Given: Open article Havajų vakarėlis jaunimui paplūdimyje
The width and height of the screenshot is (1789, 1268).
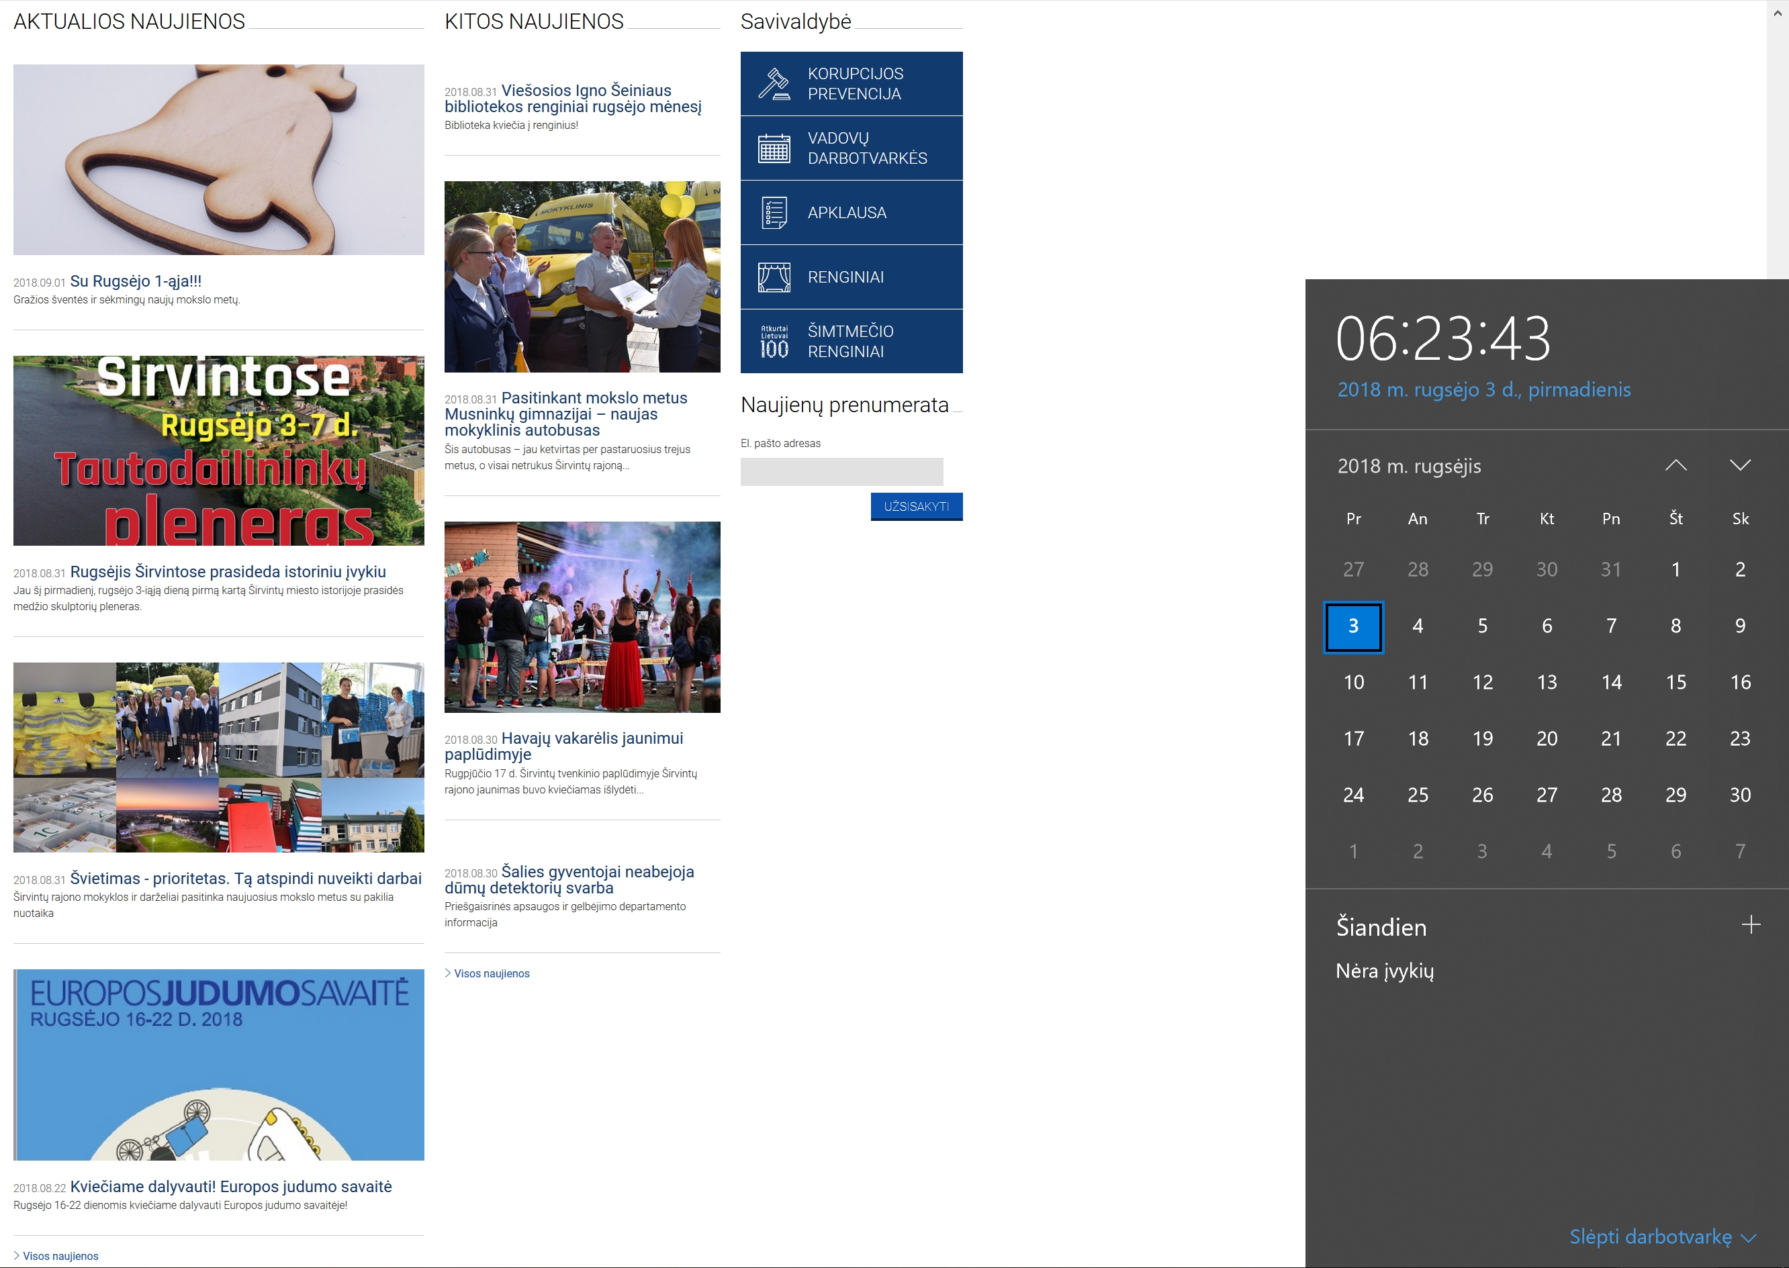Looking at the screenshot, I should pyautogui.click(x=563, y=746).
